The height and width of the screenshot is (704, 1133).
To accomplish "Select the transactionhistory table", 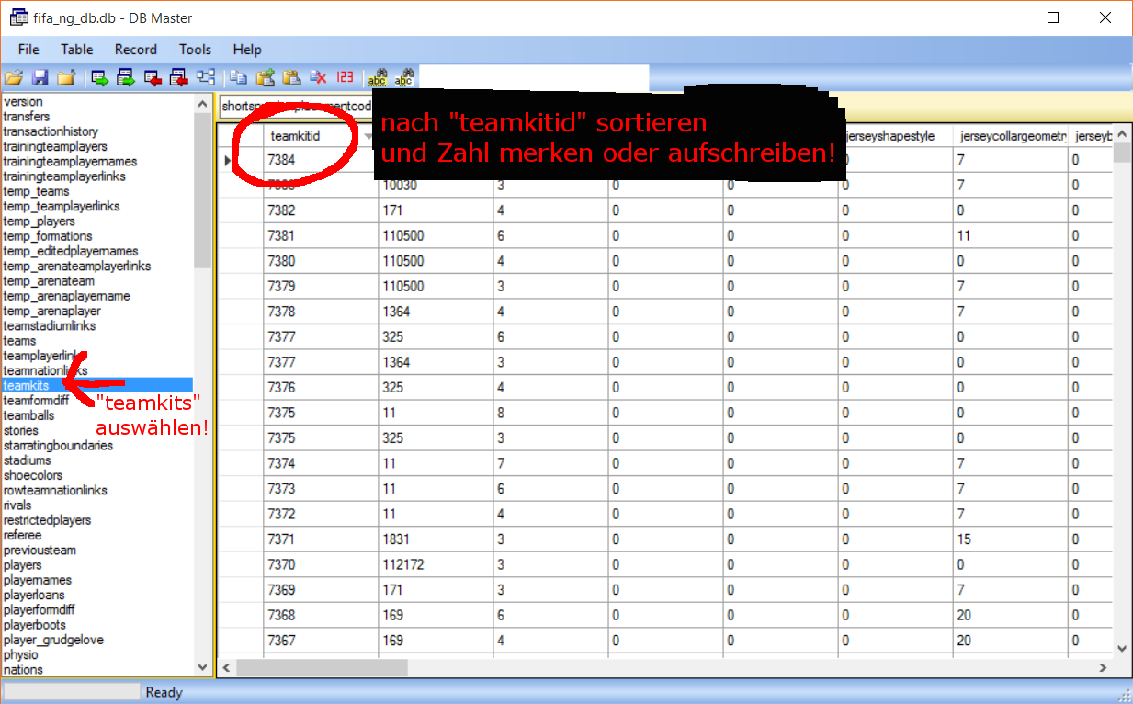I will pos(51,131).
